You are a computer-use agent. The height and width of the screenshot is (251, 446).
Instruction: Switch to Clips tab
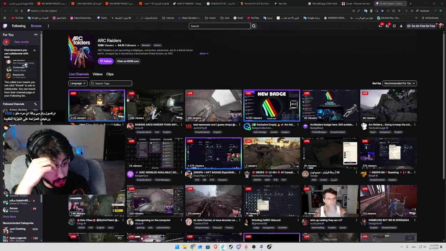click(x=110, y=74)
